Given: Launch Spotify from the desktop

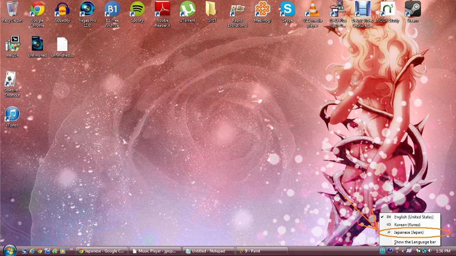Looking at the screenshot, I should tap(137, 10).
